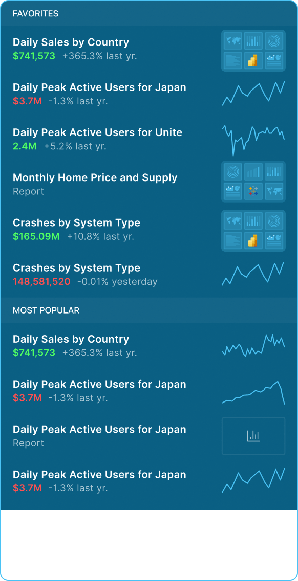Select the Daily Peak Active Users for Unite row

97,132
